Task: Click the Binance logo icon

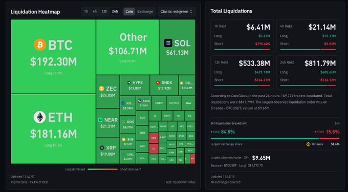Action: 308,144
